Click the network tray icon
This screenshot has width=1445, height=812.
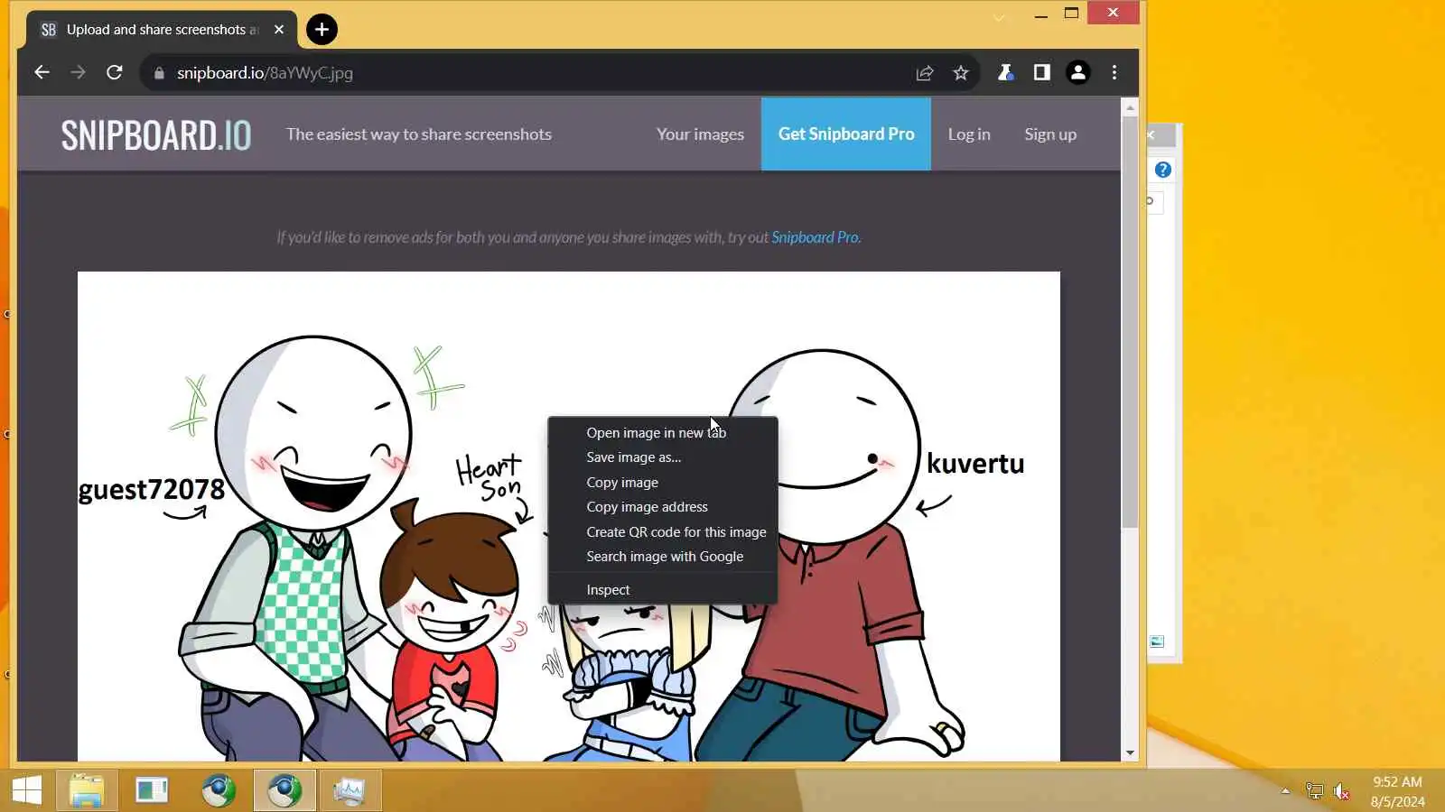point(1314,792)
